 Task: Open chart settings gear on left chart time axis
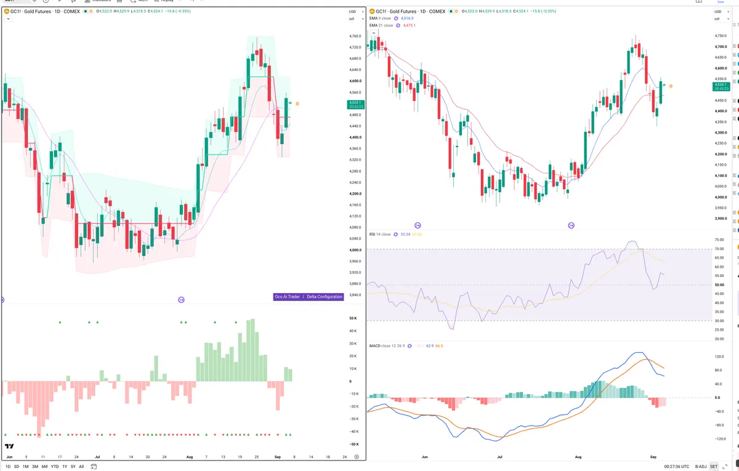click(x=357, y=457)
